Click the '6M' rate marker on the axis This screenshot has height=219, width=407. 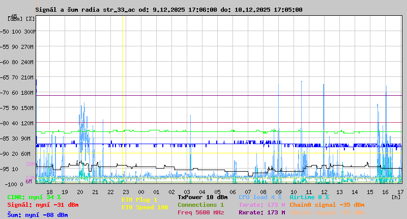(x=28, y=181)
